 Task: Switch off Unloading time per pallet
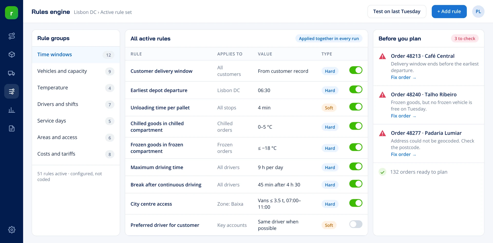(356, 107)
